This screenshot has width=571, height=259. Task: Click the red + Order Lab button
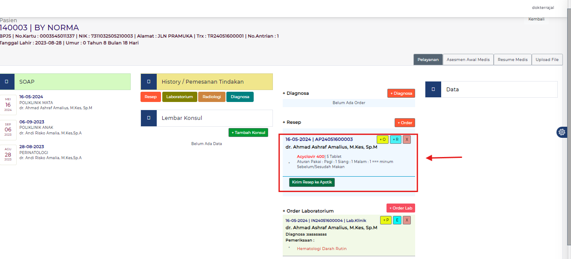tap(401, 208)
